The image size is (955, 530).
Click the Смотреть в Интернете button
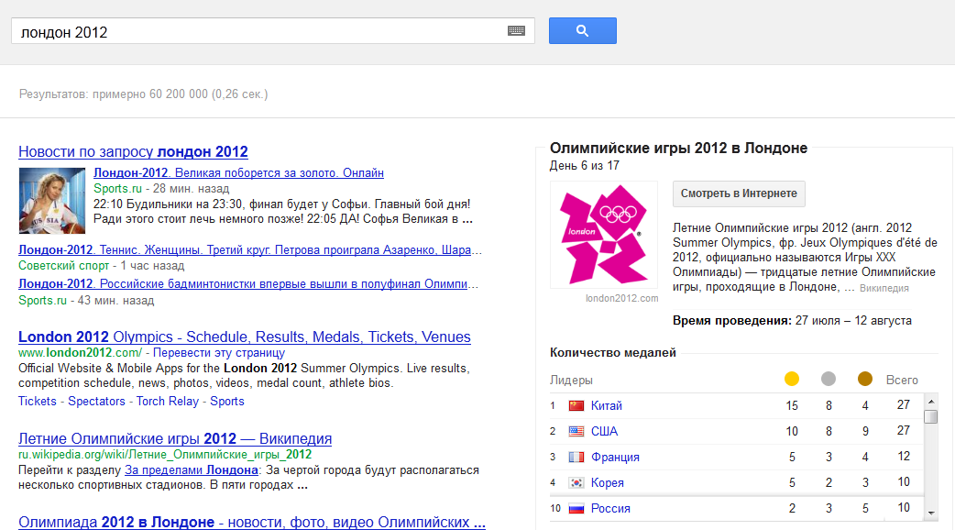739,193
